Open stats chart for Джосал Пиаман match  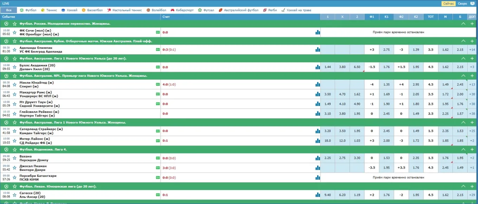point(318,168)
